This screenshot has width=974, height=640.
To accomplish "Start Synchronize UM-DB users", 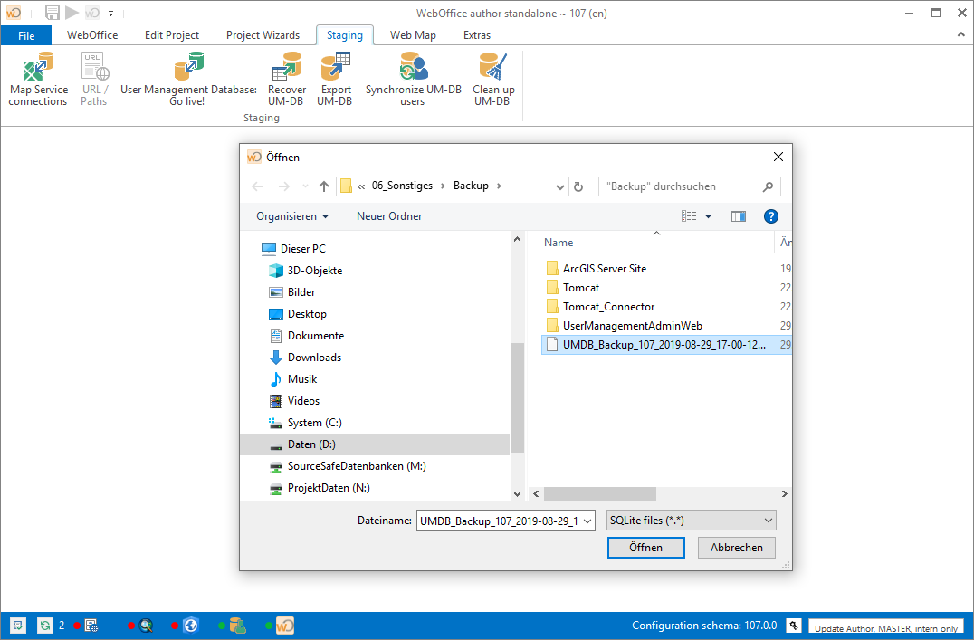I will pos(413,77).
